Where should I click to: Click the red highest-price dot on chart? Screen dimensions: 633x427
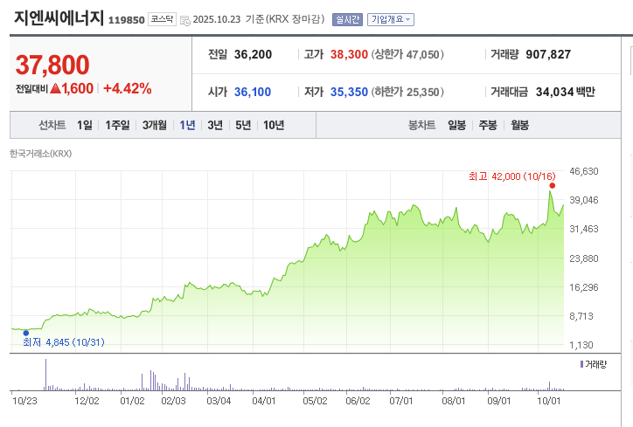(x=552, y=186)
